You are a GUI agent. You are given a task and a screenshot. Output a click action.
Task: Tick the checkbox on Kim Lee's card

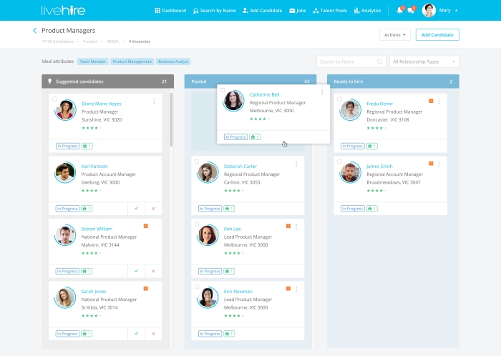click(x=197, y=224)
